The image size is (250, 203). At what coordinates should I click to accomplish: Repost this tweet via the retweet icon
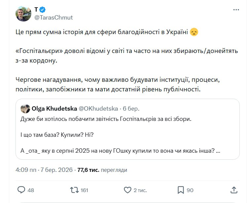(74, 190)
